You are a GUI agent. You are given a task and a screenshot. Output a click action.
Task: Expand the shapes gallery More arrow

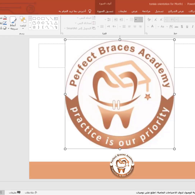click(30, 27)
